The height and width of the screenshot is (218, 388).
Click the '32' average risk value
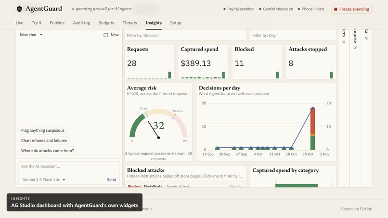click(x=158, y=126)
